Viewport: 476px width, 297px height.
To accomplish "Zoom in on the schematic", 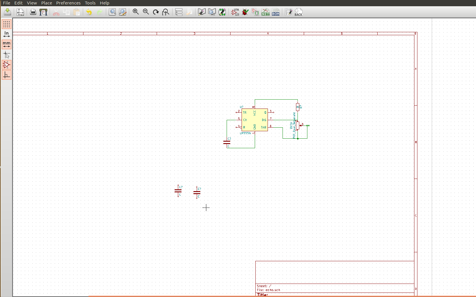I will (135, 12).
